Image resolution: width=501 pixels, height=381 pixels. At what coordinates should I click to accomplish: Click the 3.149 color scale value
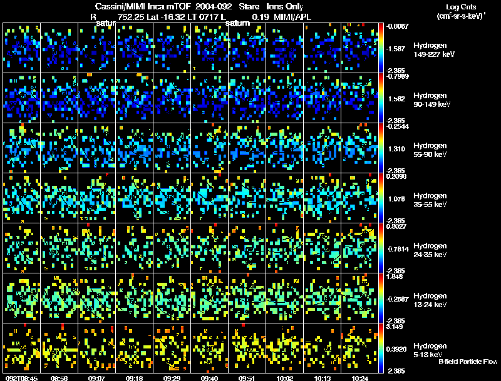tap(395, 327)
